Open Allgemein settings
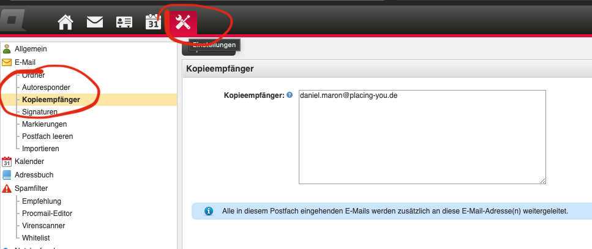 coord(31,49)
